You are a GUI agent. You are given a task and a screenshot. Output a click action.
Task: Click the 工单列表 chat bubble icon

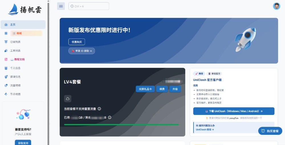coord(6,51)
